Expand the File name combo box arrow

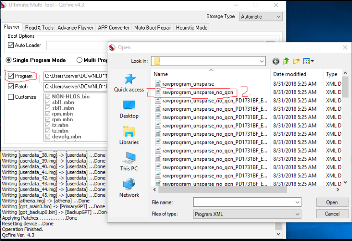click(x=298, y=202)
